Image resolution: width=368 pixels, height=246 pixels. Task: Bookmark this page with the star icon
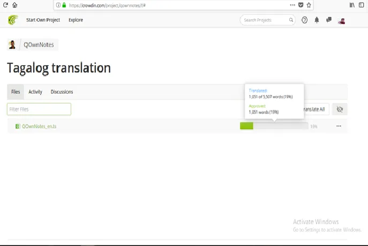coord(309,5)
